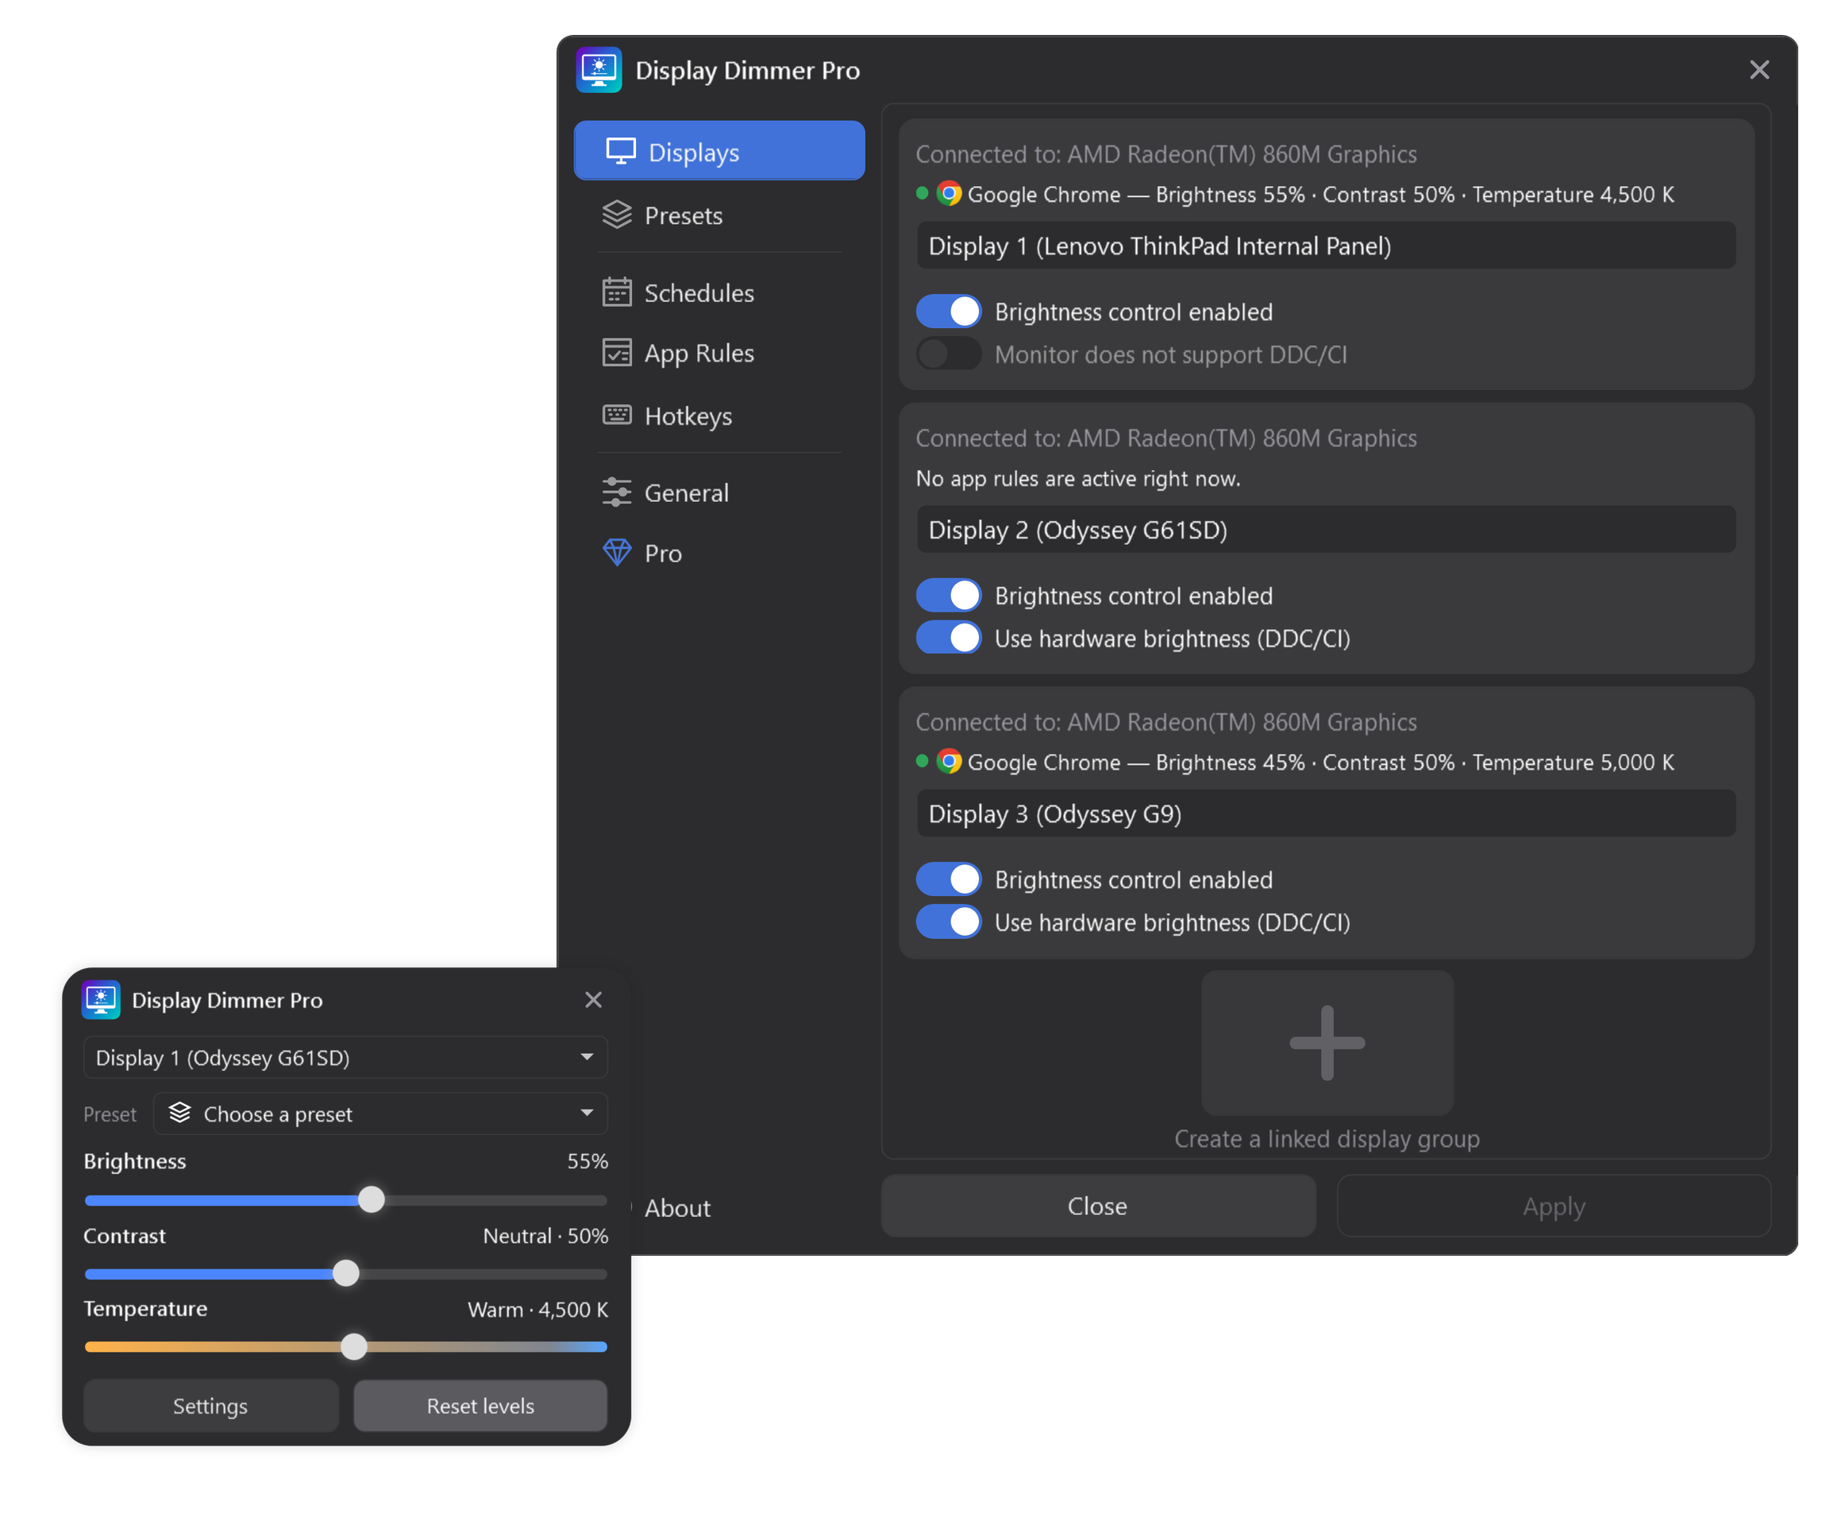The height and width of the screenshot is (1525, 1826).
Task: Toggle Display 3 hardware brightness (DDC/CI)
Action: tap(949, 921)
